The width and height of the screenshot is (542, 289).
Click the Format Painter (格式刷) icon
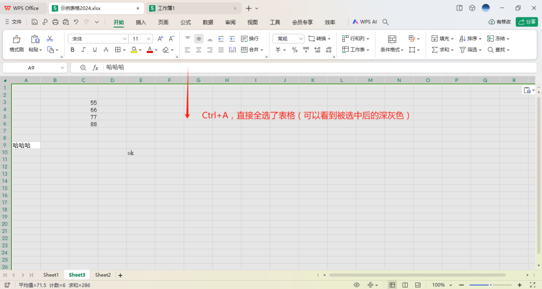point(17,39)
